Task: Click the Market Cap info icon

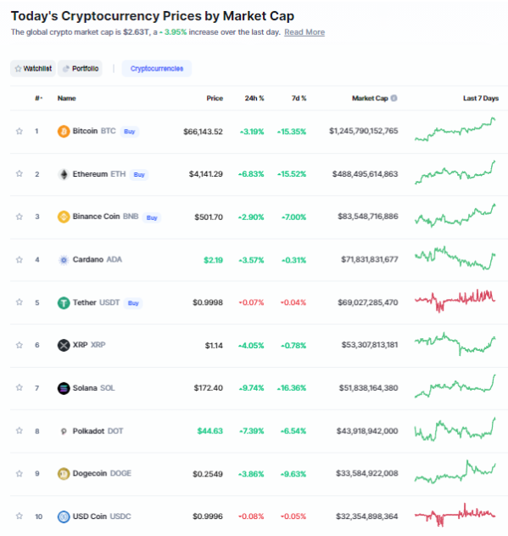Action: pyautogui.click(x=394, y=98)
